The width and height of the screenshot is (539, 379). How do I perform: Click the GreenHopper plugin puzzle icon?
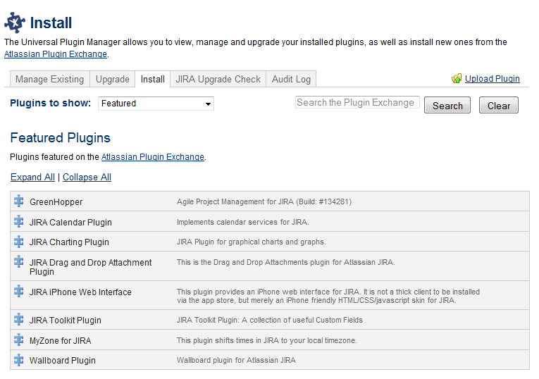click(x=19, y=201)
